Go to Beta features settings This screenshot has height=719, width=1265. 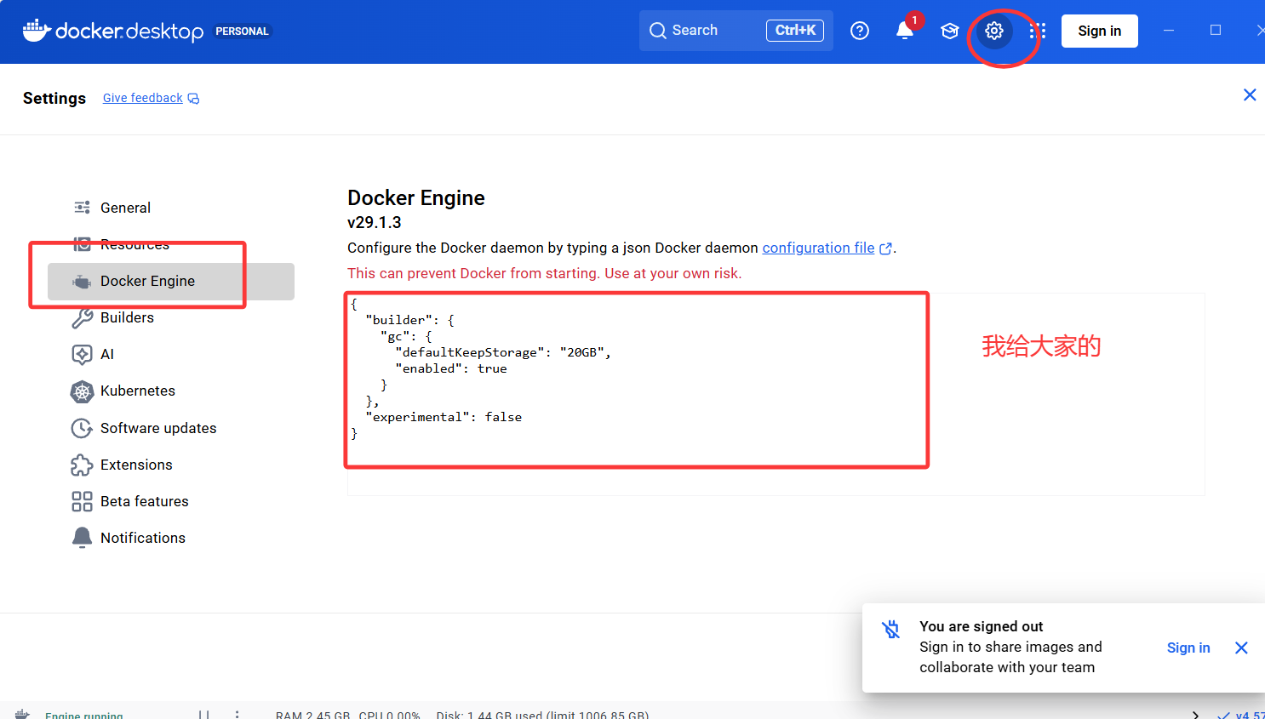(171, 501)
